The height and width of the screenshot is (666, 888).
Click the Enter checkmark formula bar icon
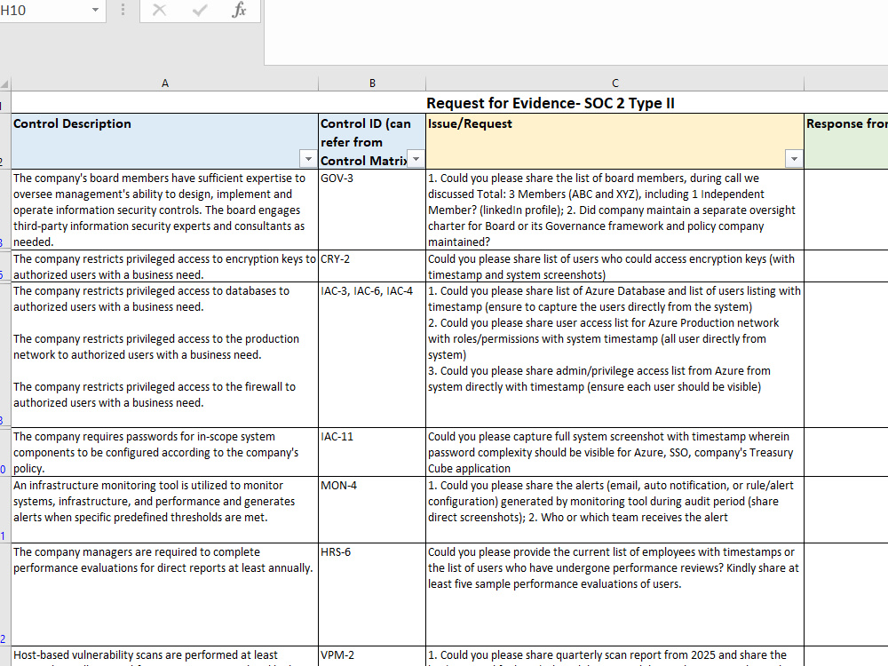tap(199, 10)
